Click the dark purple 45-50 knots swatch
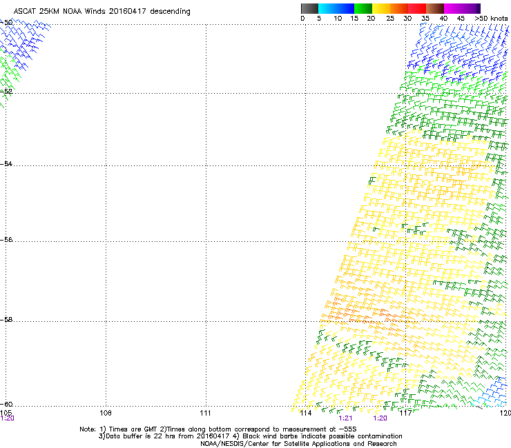Screen dimensions: 511x448 coord(471,8)
